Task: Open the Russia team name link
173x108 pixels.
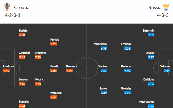Action: click(x=155, y=7)
